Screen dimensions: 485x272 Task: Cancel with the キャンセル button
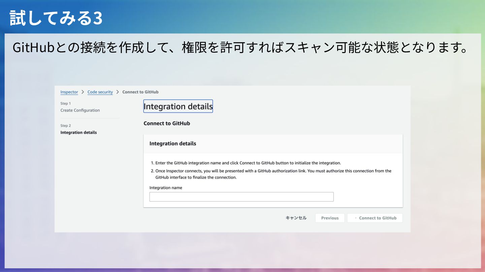296,218
